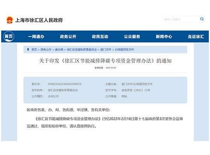Click the publish date 2022-03-02

(x=111, y=68)
